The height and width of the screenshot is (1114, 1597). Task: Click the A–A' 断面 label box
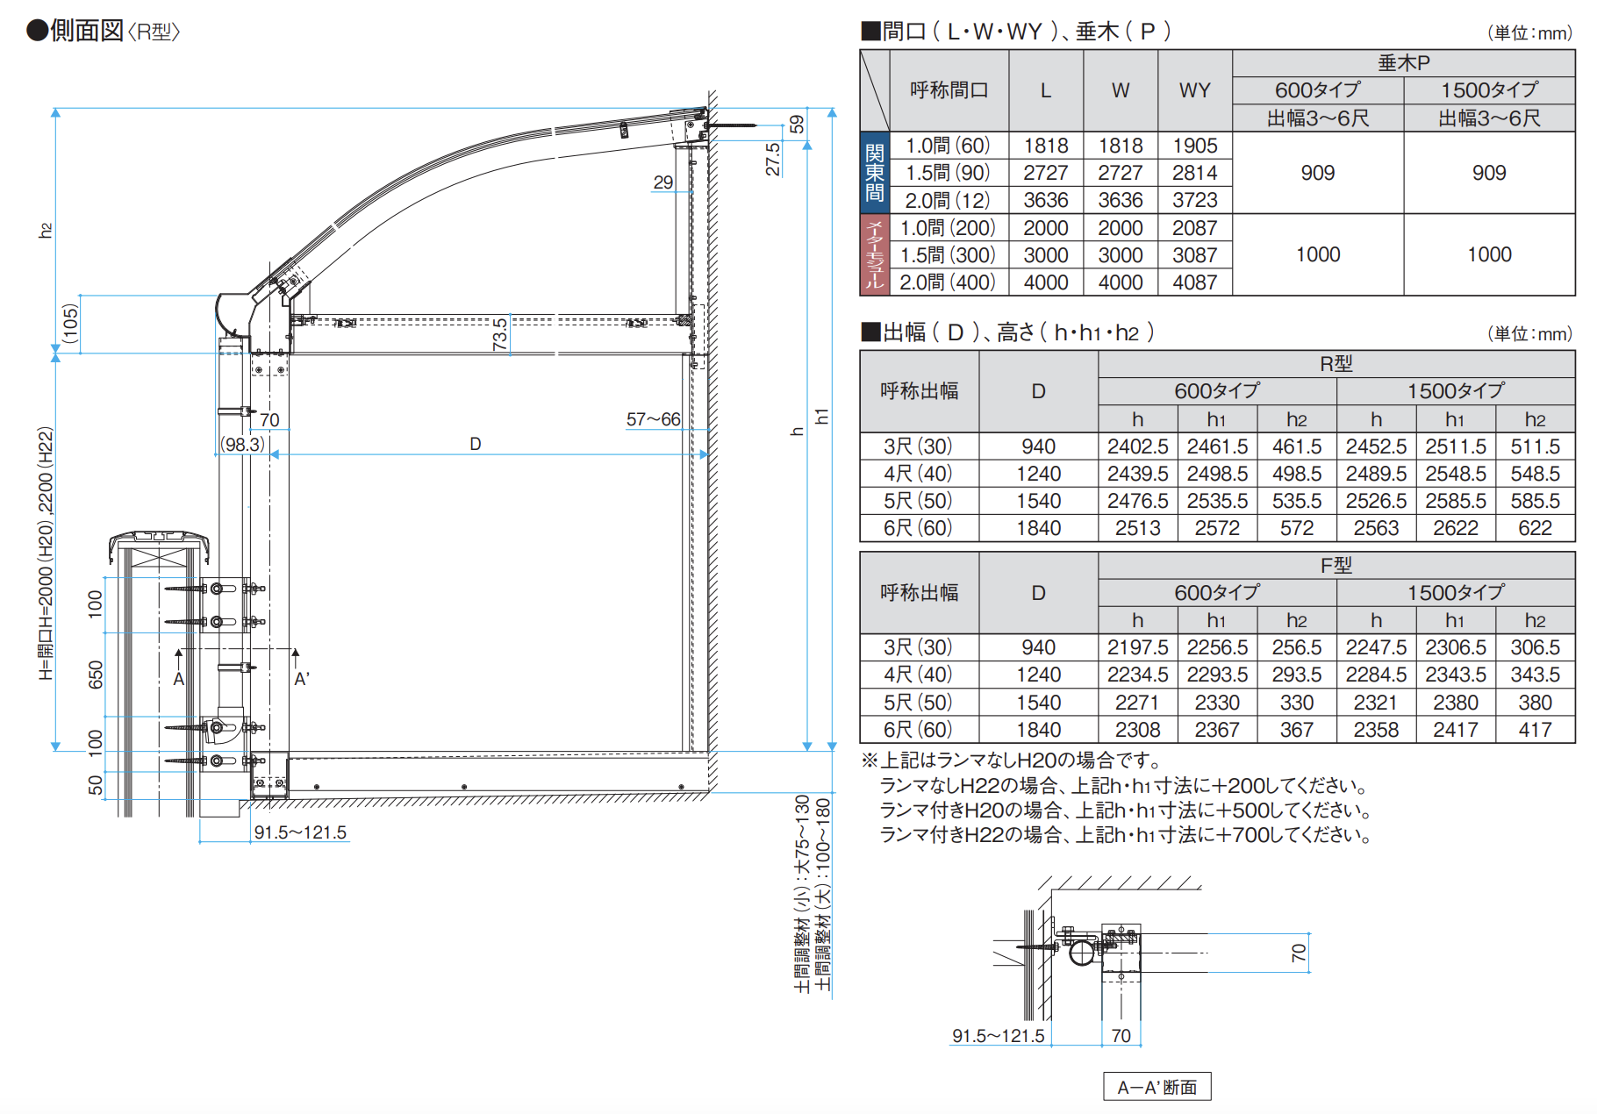tap(1157, 1087)
